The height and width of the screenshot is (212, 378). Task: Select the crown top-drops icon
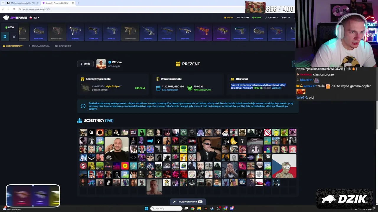[x=14, y=37]
